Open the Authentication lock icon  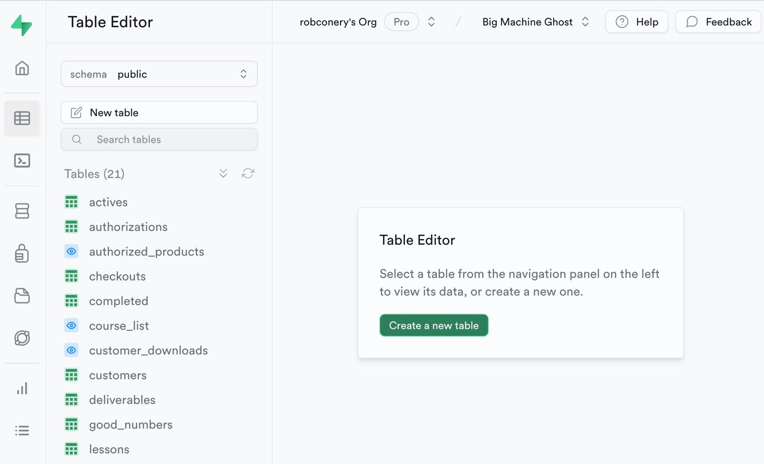pos(22,253)
